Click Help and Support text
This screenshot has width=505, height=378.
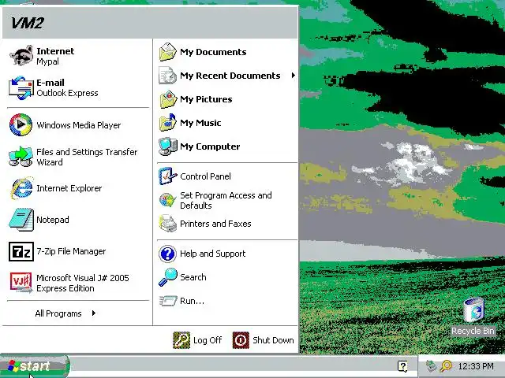coord(212,254)
